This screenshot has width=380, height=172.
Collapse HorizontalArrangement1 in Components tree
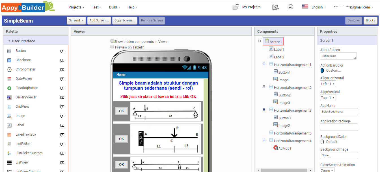(x=264, y=64)
